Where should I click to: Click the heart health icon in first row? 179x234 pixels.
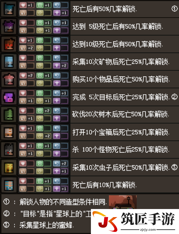pyautogui.click(x=23, y=5)
